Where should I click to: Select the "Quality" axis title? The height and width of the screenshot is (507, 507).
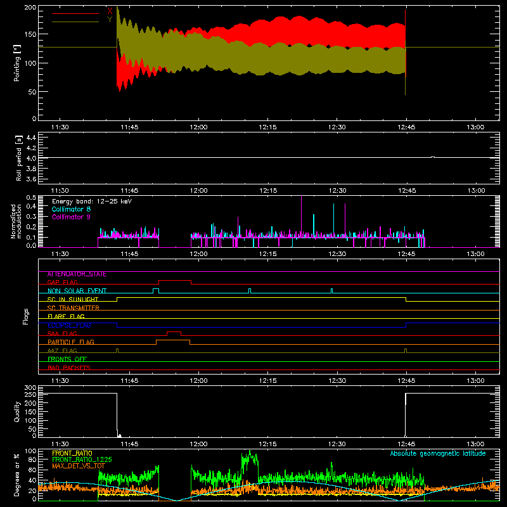[x=17, y=411]
